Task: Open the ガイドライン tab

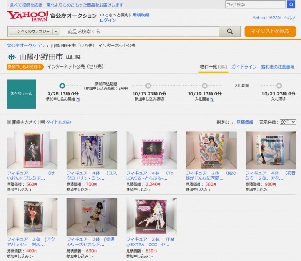Action: 244,67
